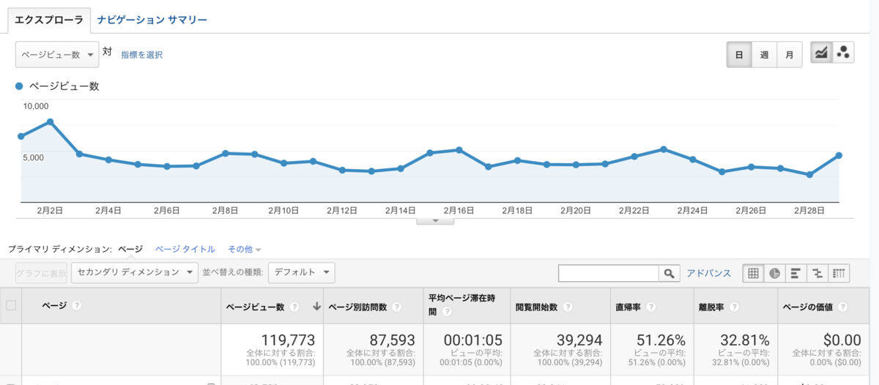Select ページ タイトル as primary dimension
879x385 pixels.
[x=185, y=250]
